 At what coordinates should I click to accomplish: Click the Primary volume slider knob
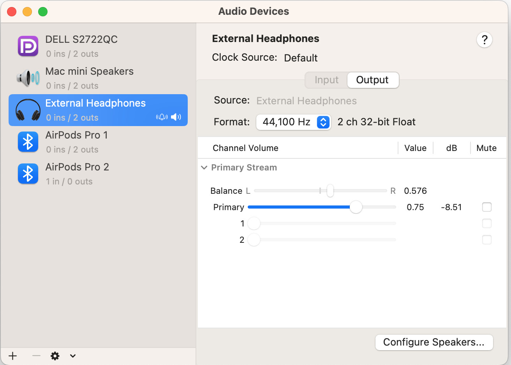[356, 207]
